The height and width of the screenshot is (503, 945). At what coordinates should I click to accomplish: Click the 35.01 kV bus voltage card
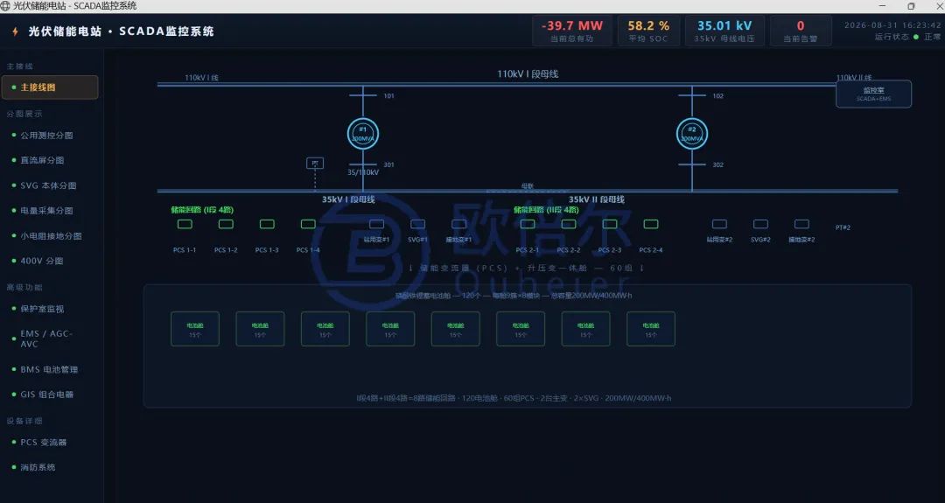click(724, 31)
